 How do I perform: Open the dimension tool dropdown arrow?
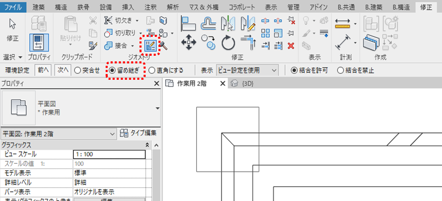click(355, 43)
